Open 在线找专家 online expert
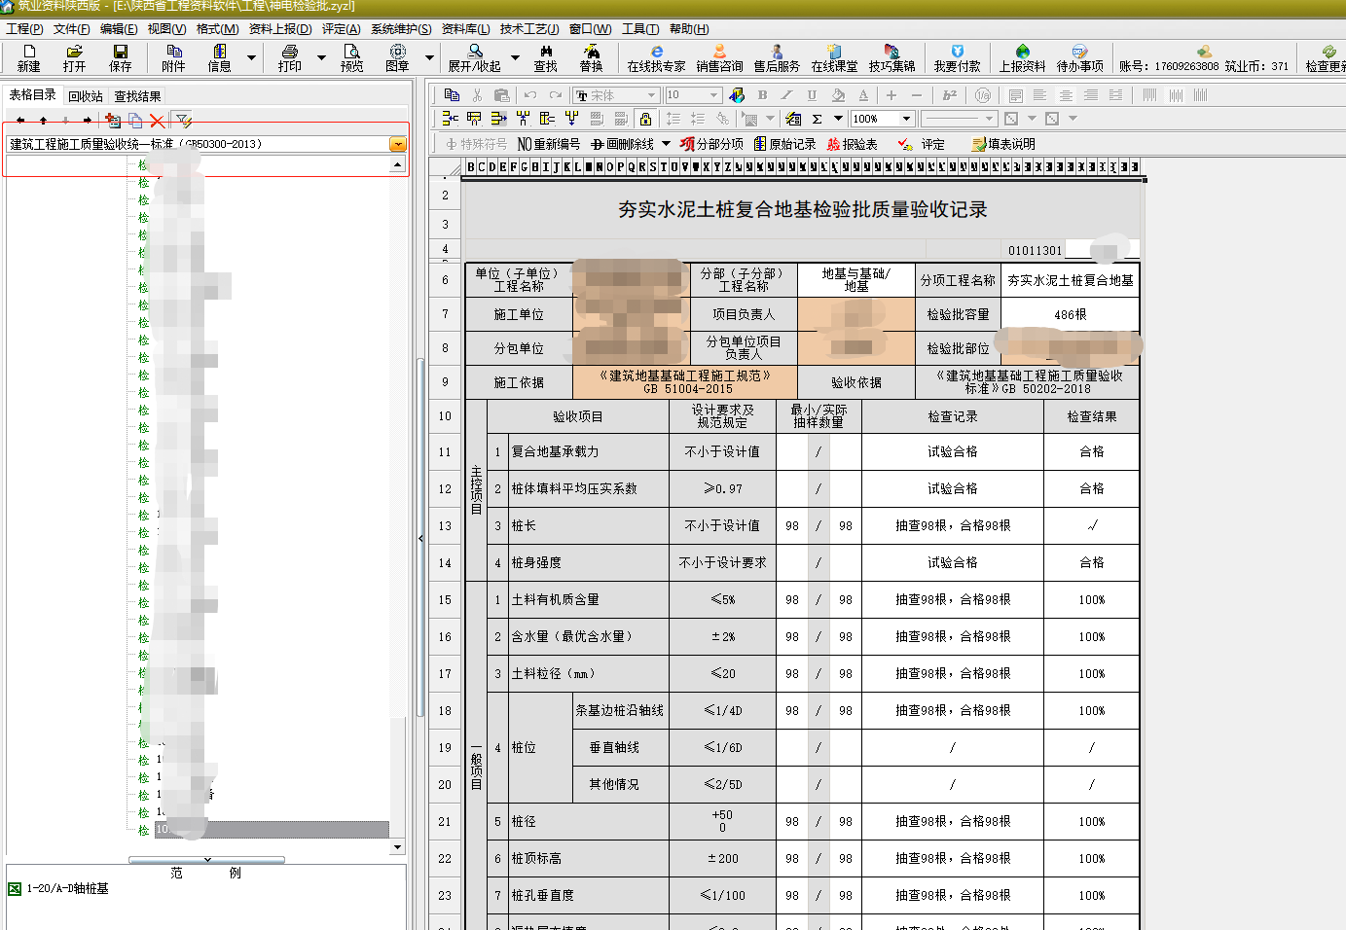The width and height of the screenshot is (1346, 930). pos(656,57)
